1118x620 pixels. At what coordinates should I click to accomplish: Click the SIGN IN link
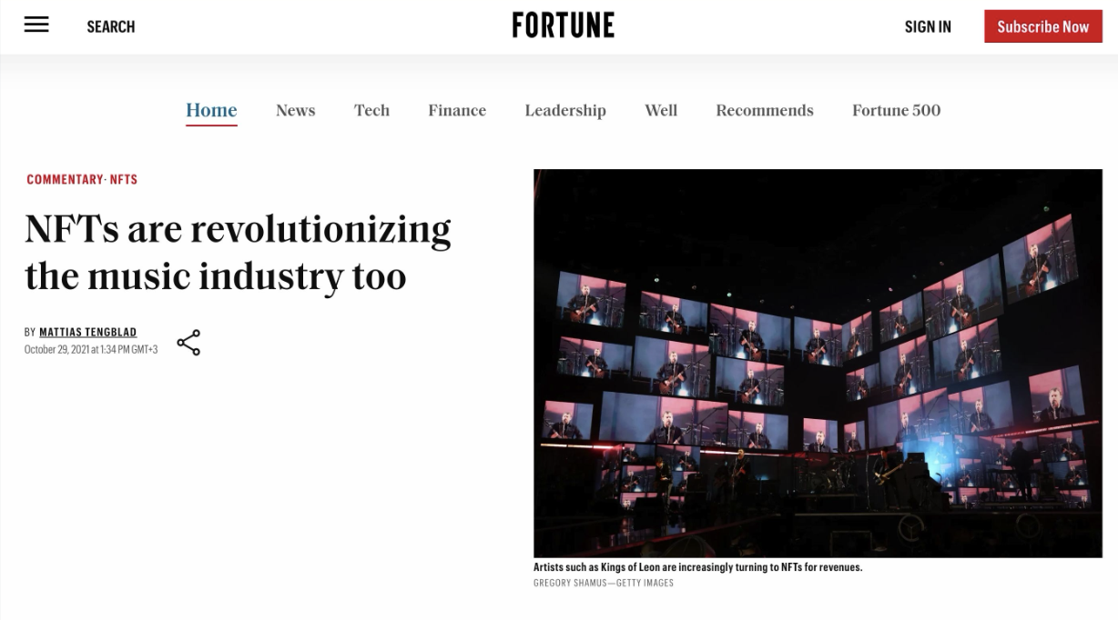point(928,26)
